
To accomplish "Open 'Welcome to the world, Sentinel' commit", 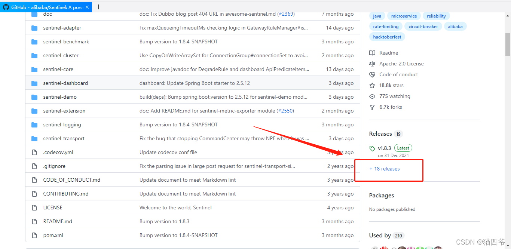I will pos(175,208).
